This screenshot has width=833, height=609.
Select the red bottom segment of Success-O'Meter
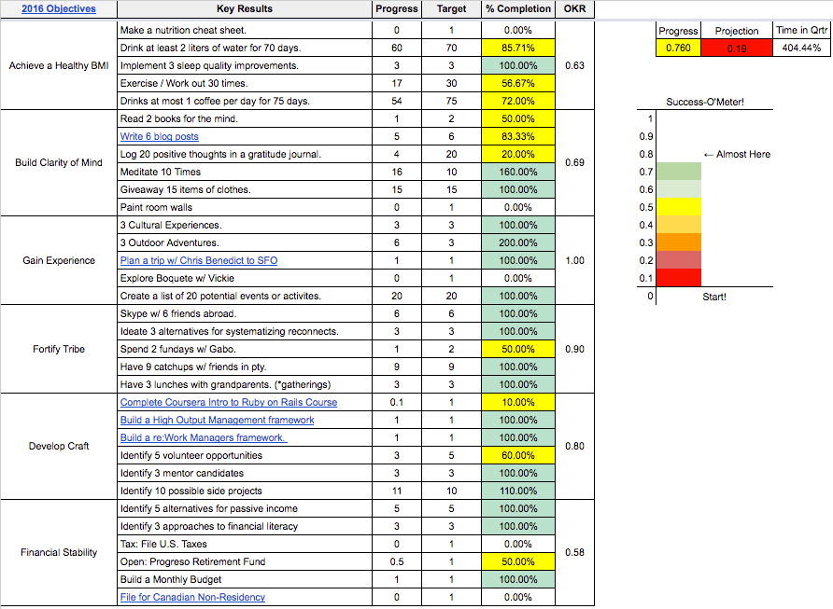coord(678,278)
